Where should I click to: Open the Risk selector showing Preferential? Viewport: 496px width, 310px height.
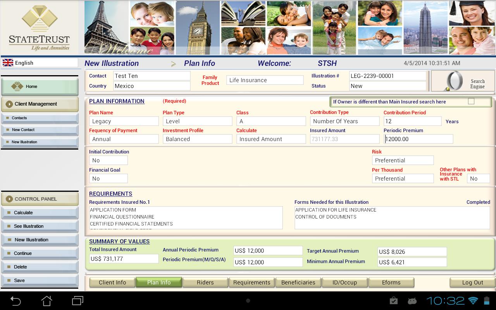403,160
